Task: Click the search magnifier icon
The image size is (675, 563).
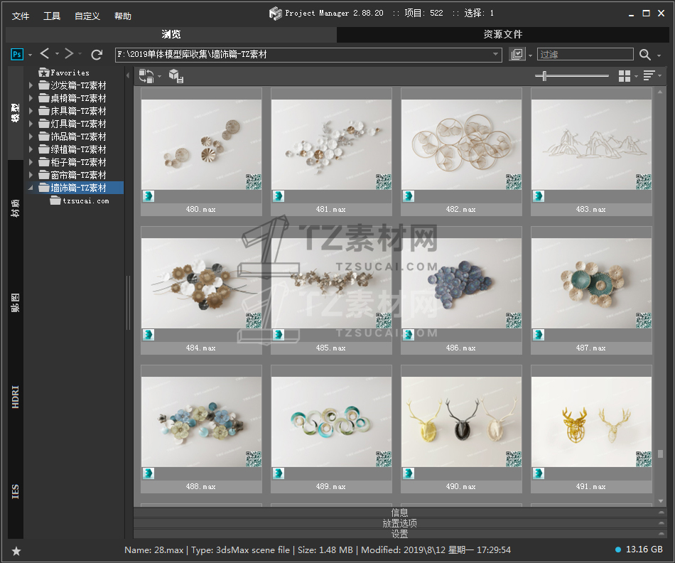Action: 644,55
